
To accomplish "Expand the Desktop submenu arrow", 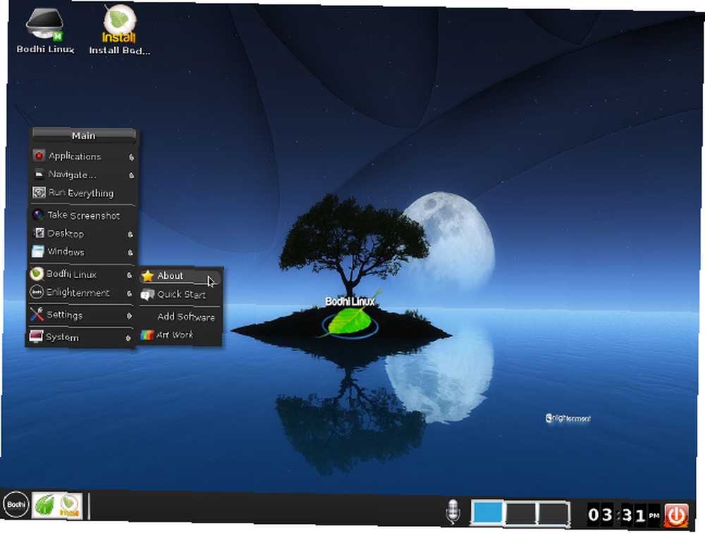I will (x=130, y=234).
